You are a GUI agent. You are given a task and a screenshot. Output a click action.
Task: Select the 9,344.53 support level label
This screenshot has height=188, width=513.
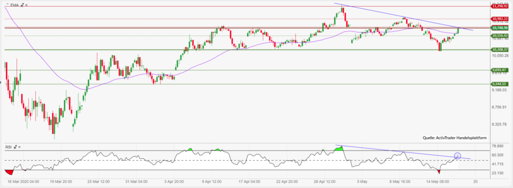pos(499,84)
